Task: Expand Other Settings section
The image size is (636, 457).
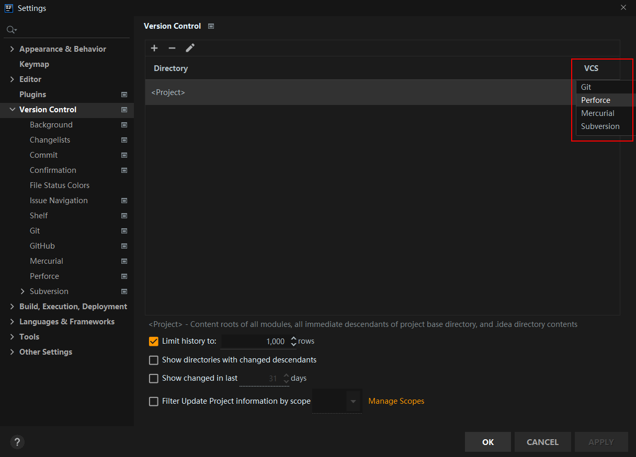Action: pos(12,352)
